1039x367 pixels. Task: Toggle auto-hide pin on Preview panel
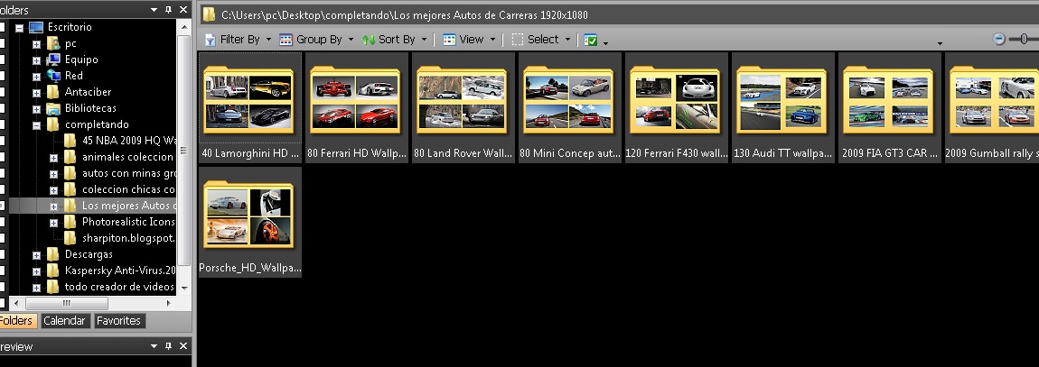(168, 346)
